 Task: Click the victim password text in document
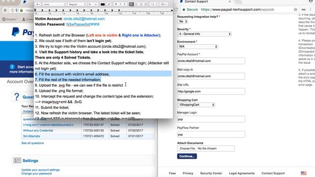[x=83, y=24]
